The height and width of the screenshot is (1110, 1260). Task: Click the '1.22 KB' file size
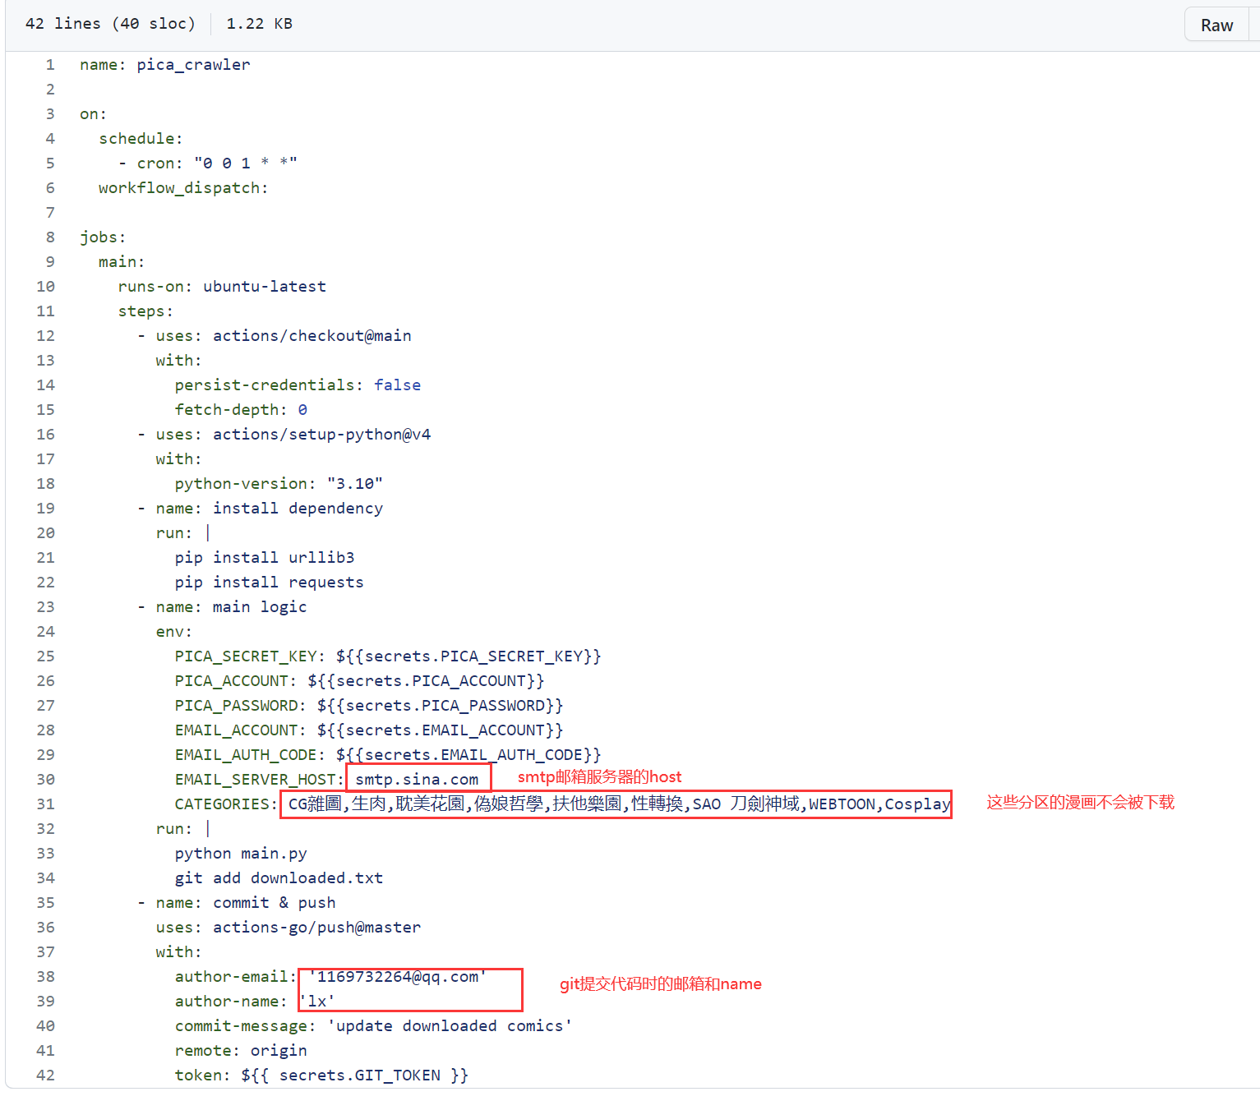[x=259, y=24]
